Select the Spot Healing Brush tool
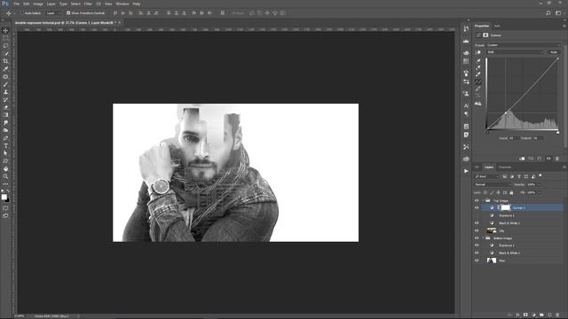The image size is (568, 319). [x=5, y=77]
